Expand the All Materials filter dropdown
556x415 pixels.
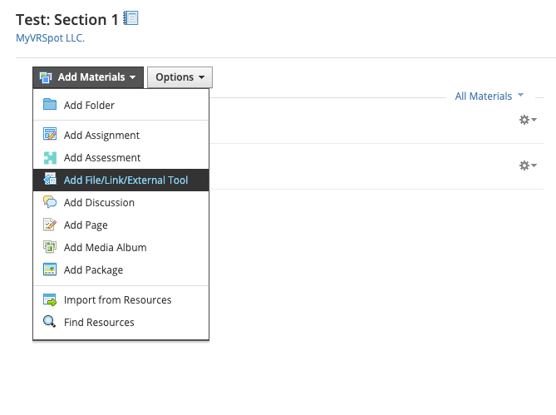coord(489,96)
